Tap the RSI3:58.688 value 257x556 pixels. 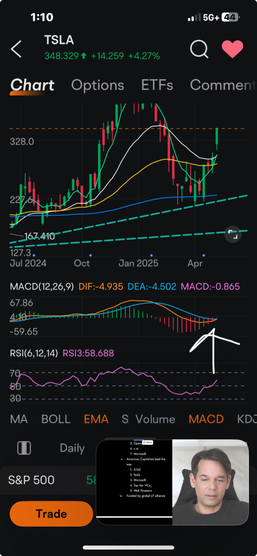click(x=88, y=353)
